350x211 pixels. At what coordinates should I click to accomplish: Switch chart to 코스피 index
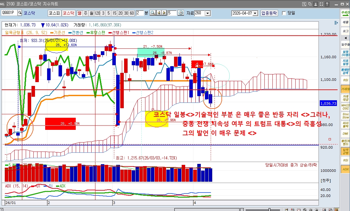54,13
